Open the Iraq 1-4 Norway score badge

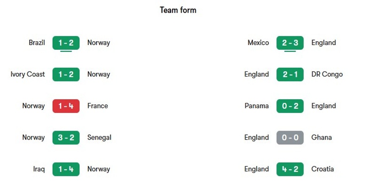66,169
